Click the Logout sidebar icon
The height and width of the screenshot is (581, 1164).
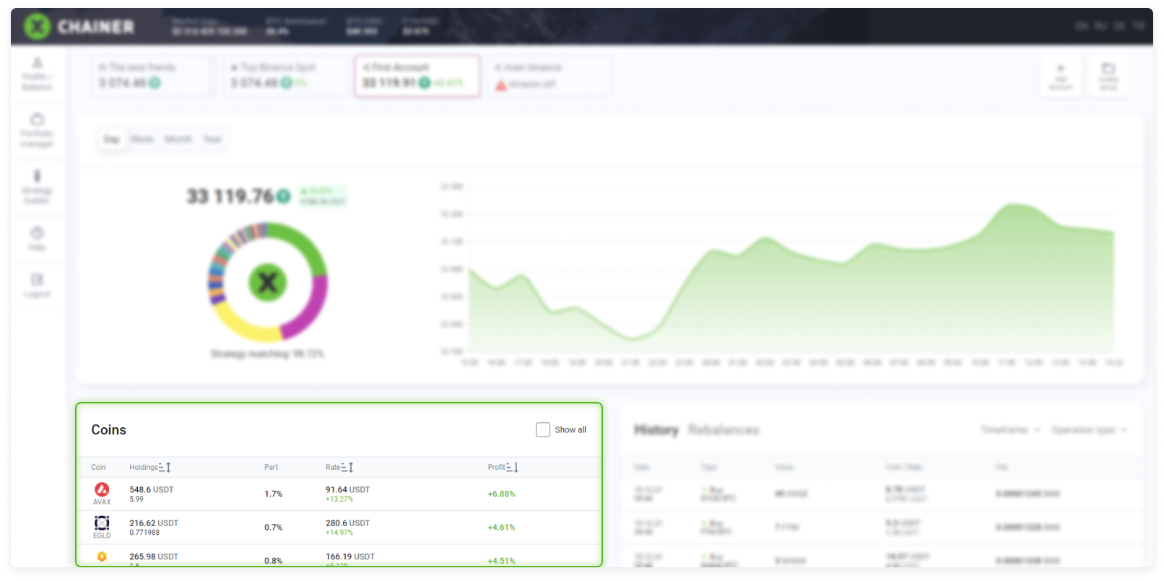tap(37, 285)
